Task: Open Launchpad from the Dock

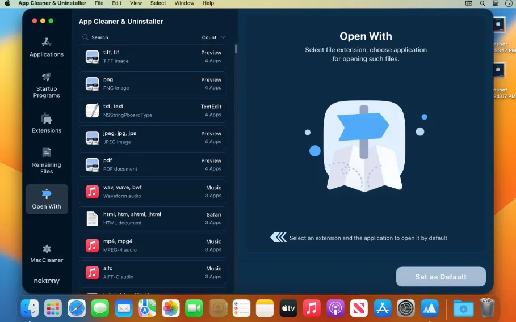Action: tap(53, 308)
